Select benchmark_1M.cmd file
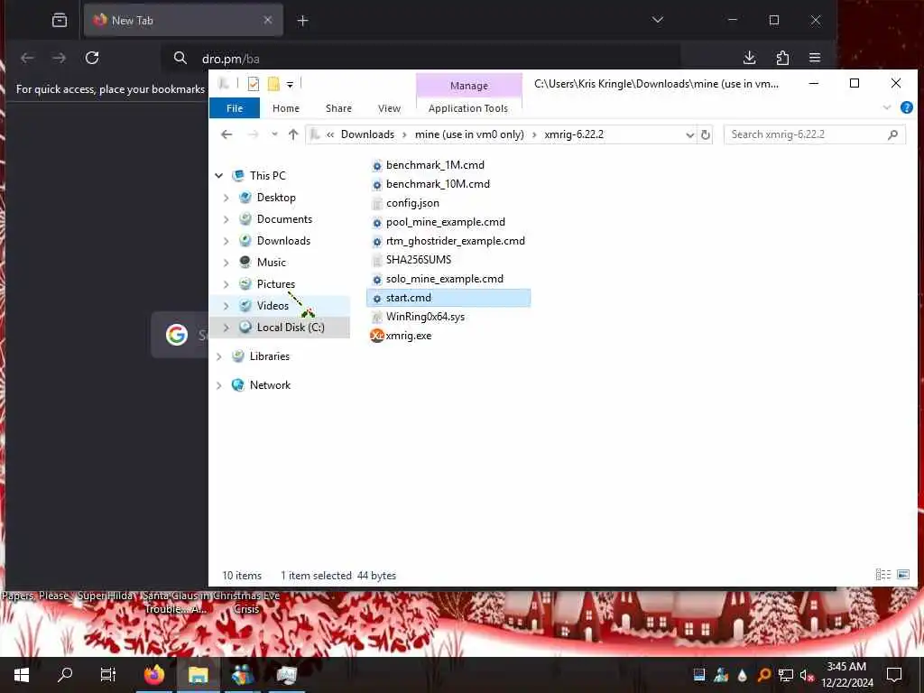 [435, 165]
